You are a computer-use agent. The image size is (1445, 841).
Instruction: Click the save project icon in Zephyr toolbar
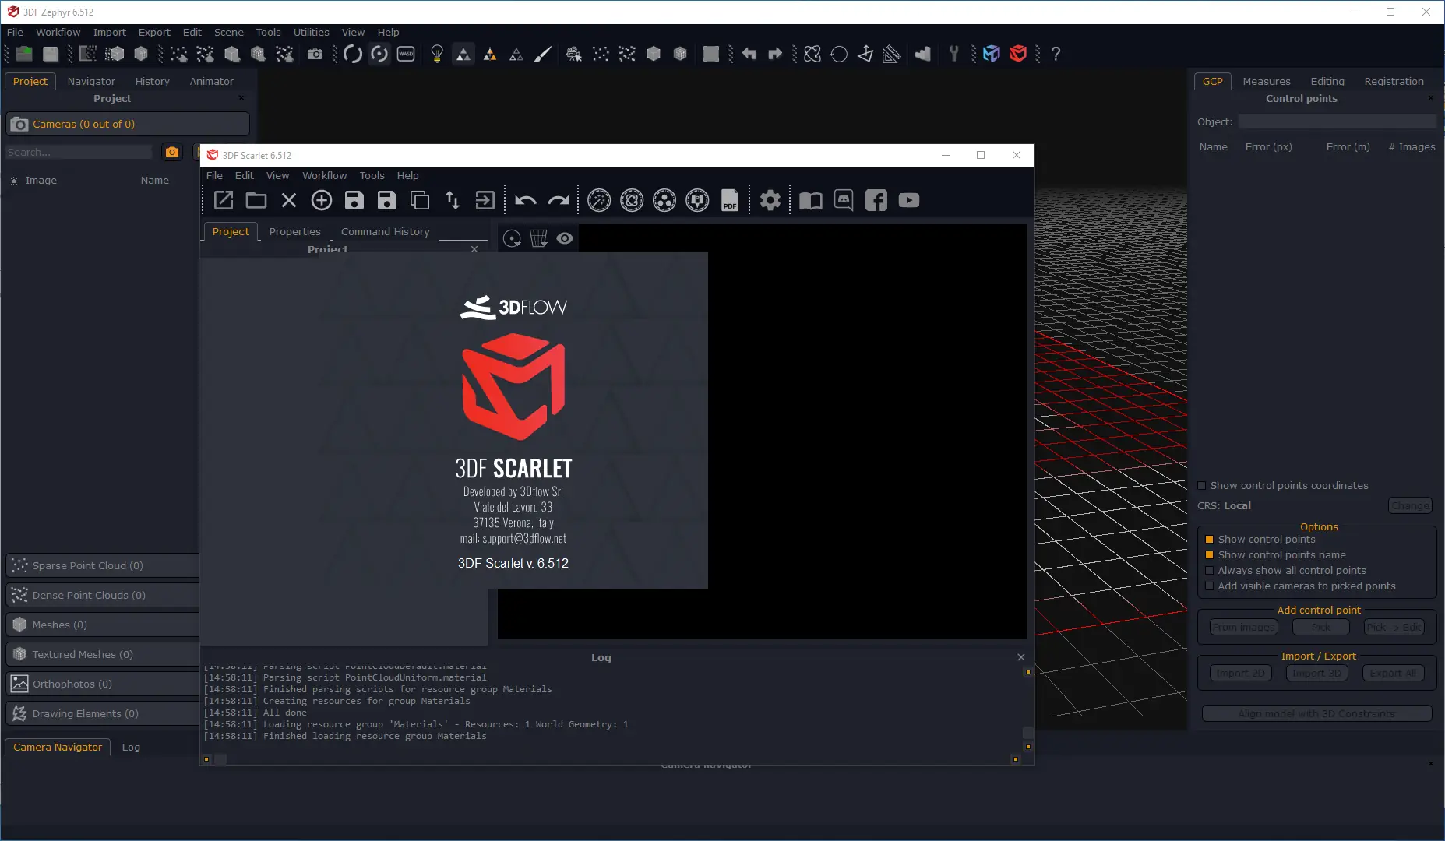51,54
